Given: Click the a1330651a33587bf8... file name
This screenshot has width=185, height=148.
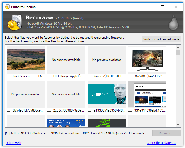Looking at the screenshot, I should point(109,110).
